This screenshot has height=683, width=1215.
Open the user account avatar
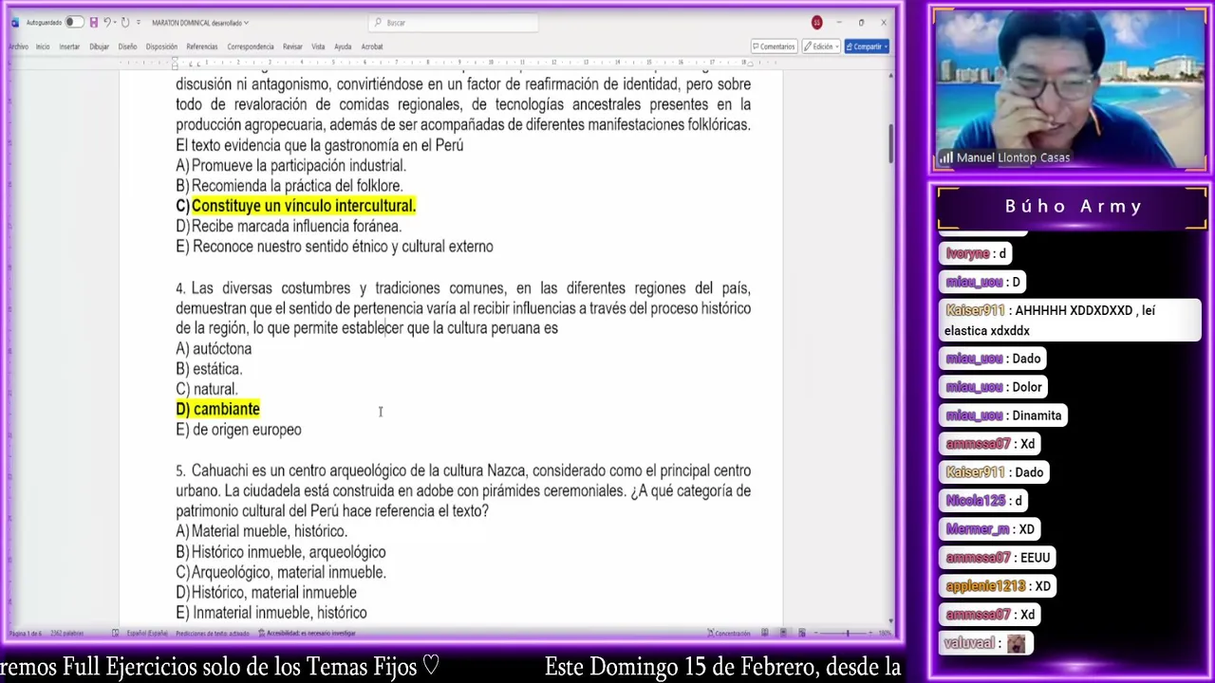coord(816,22)
